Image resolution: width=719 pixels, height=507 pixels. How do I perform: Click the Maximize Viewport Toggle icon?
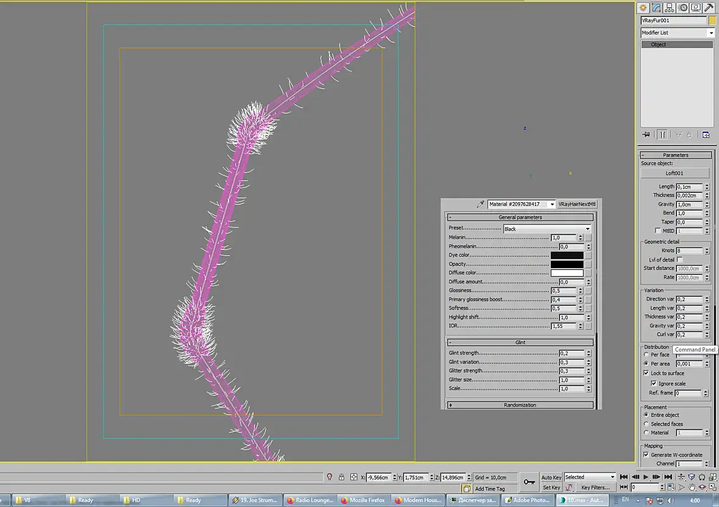(x=712, y=487)
